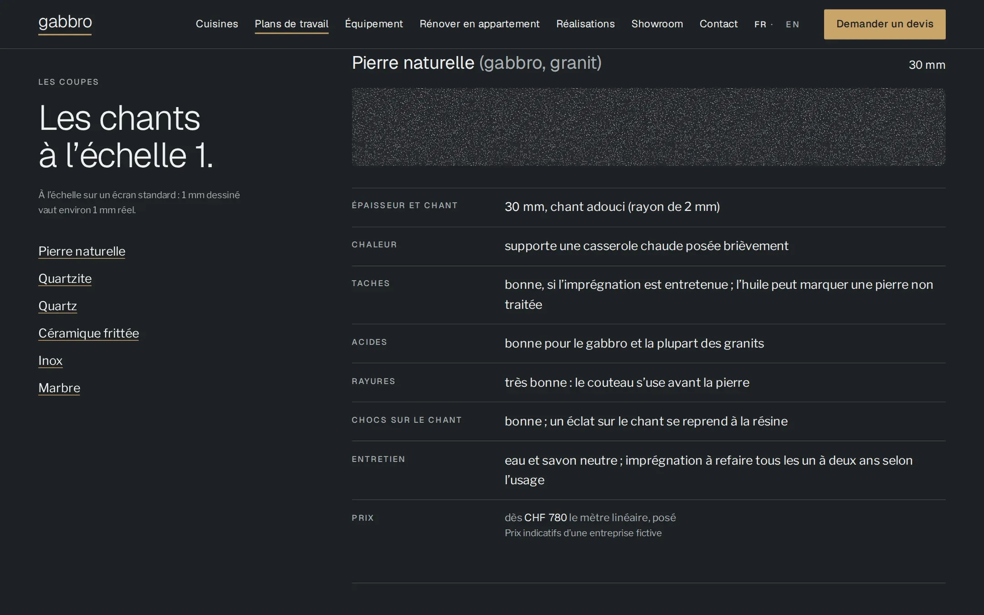Switch language to FR
The image size is (984, 615).
760,24
